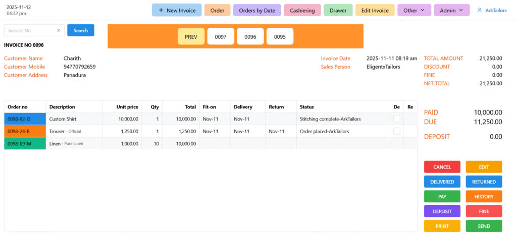Tick the De checkbox for Custom Shirt
The height and width of the screenshot is (236, 517).
[396, 119]
